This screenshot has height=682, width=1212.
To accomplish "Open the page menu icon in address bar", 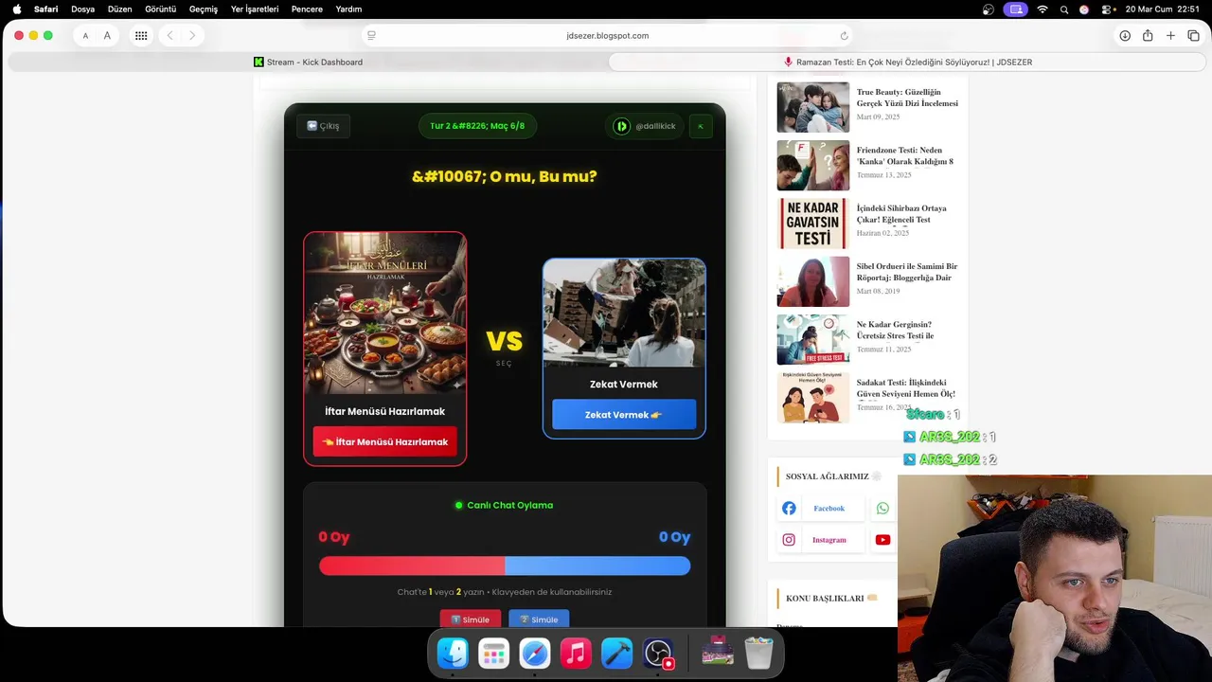I will pos(371,36).
